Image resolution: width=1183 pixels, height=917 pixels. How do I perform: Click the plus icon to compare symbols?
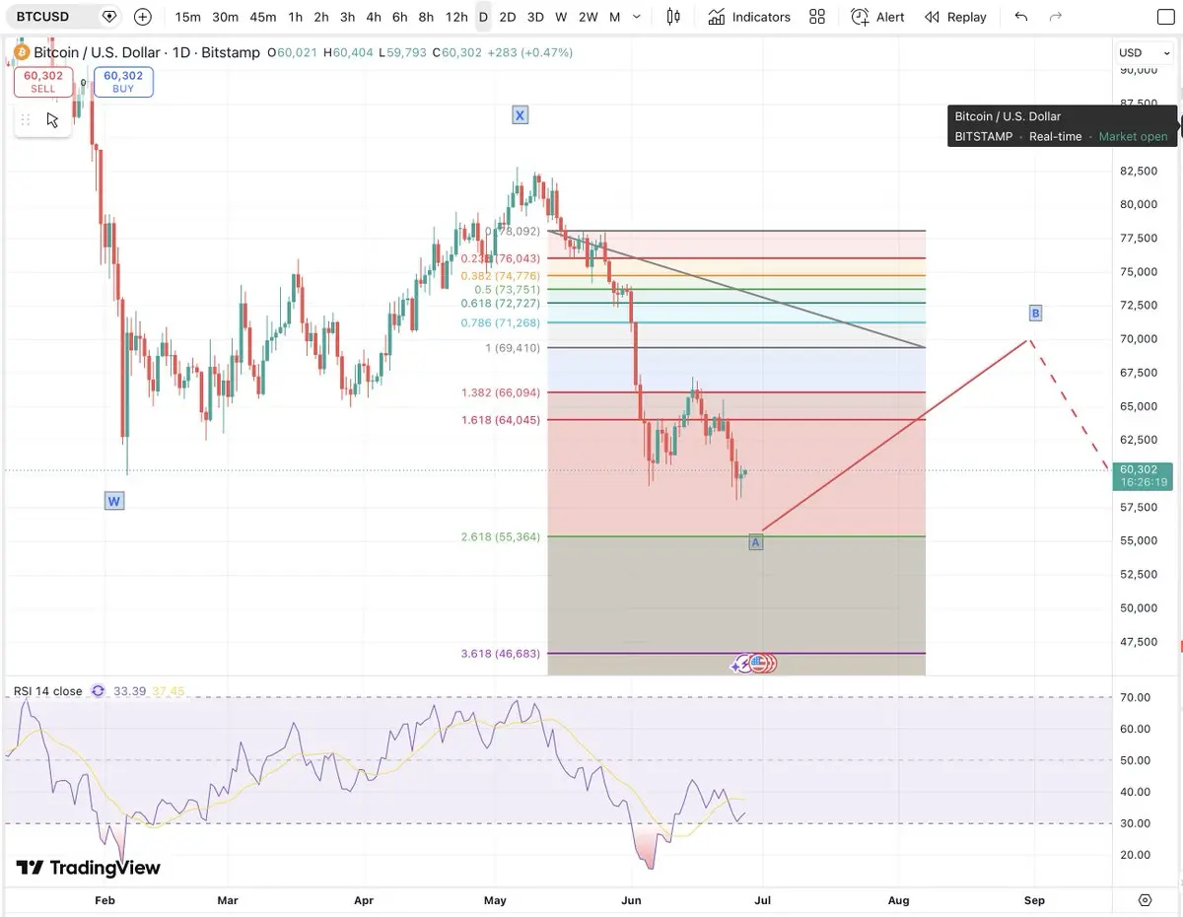[x=143, y=17]
